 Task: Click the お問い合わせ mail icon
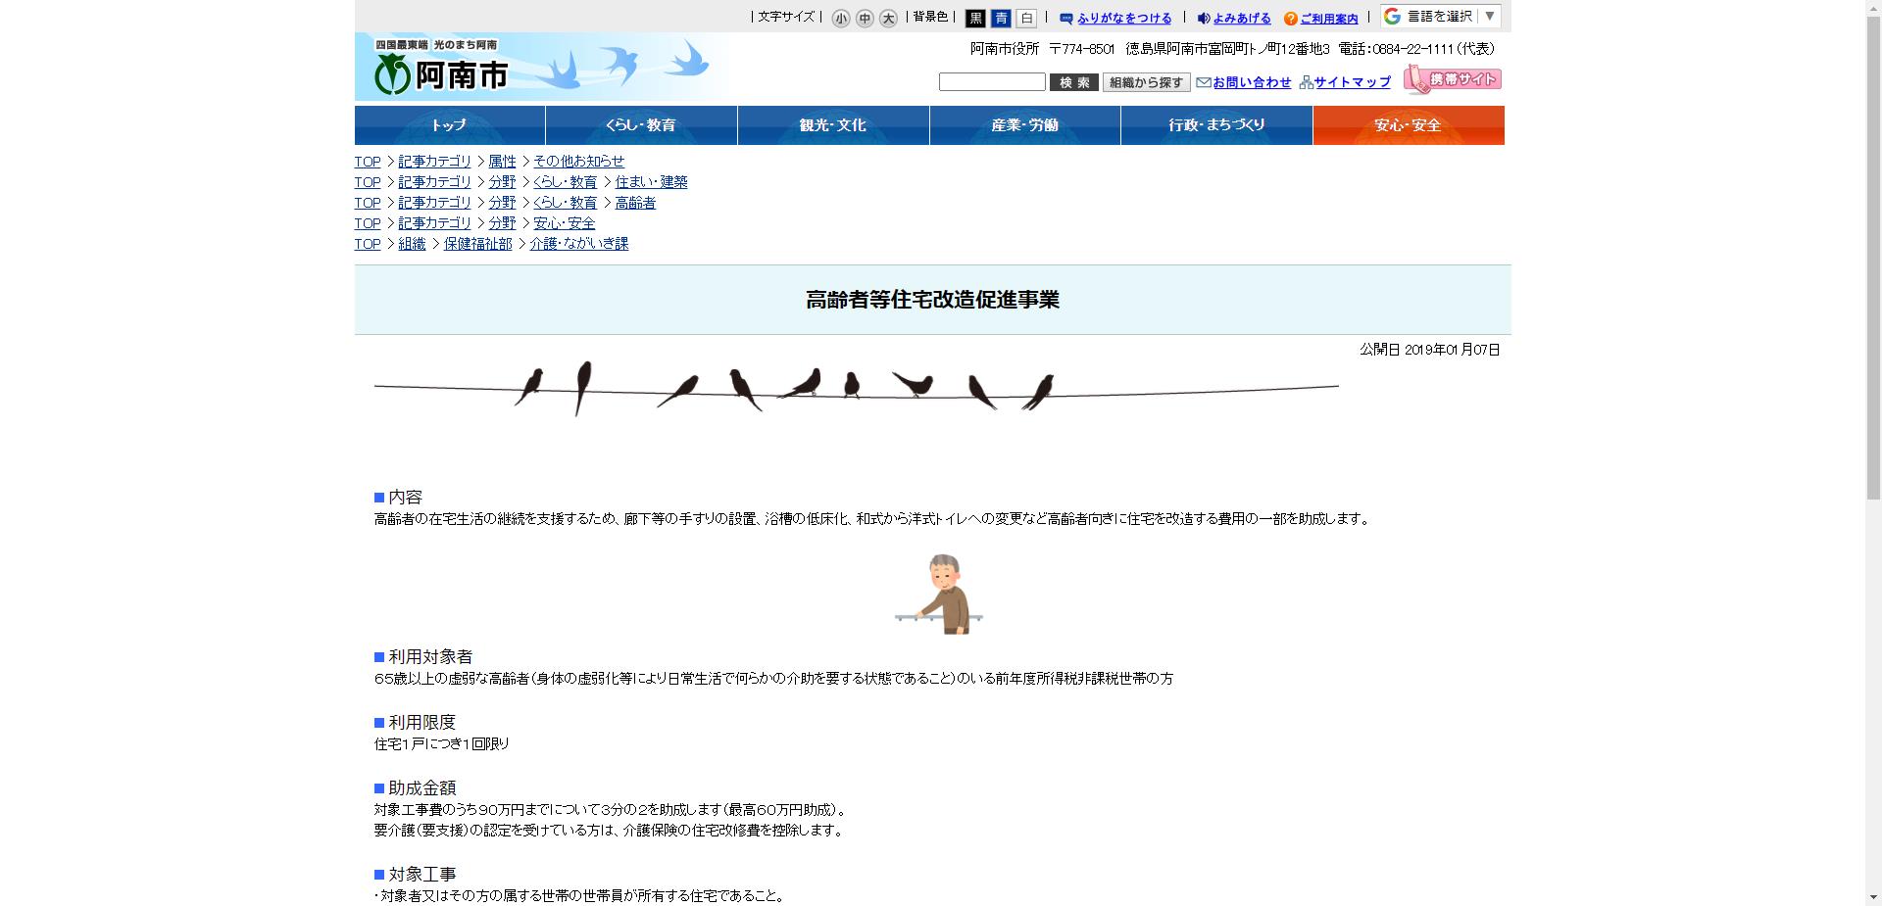point(1203,83)
